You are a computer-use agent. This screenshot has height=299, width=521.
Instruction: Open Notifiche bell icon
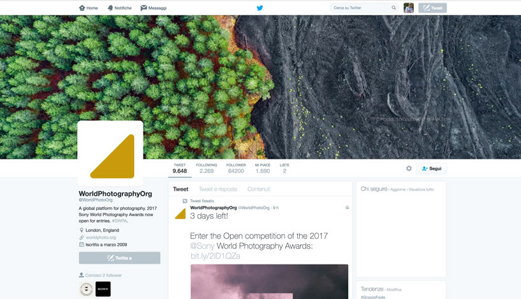pos(110,8)
